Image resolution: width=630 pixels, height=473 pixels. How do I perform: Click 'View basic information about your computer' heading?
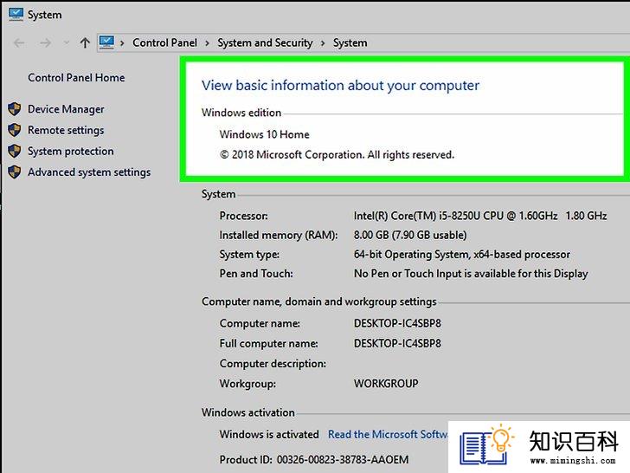coord(340,85)
